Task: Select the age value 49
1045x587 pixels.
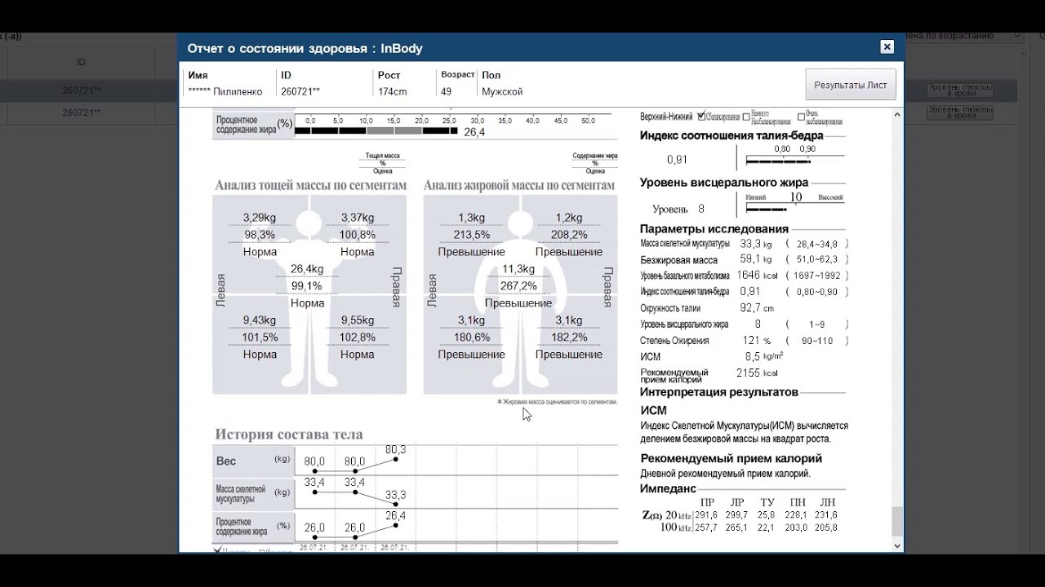Action: pyautogui.click(x=447, y=91)
